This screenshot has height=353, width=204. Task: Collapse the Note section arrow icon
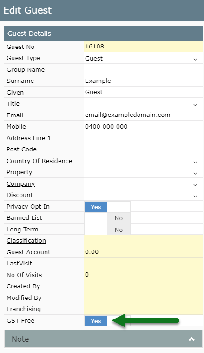(x=191, y=339)
